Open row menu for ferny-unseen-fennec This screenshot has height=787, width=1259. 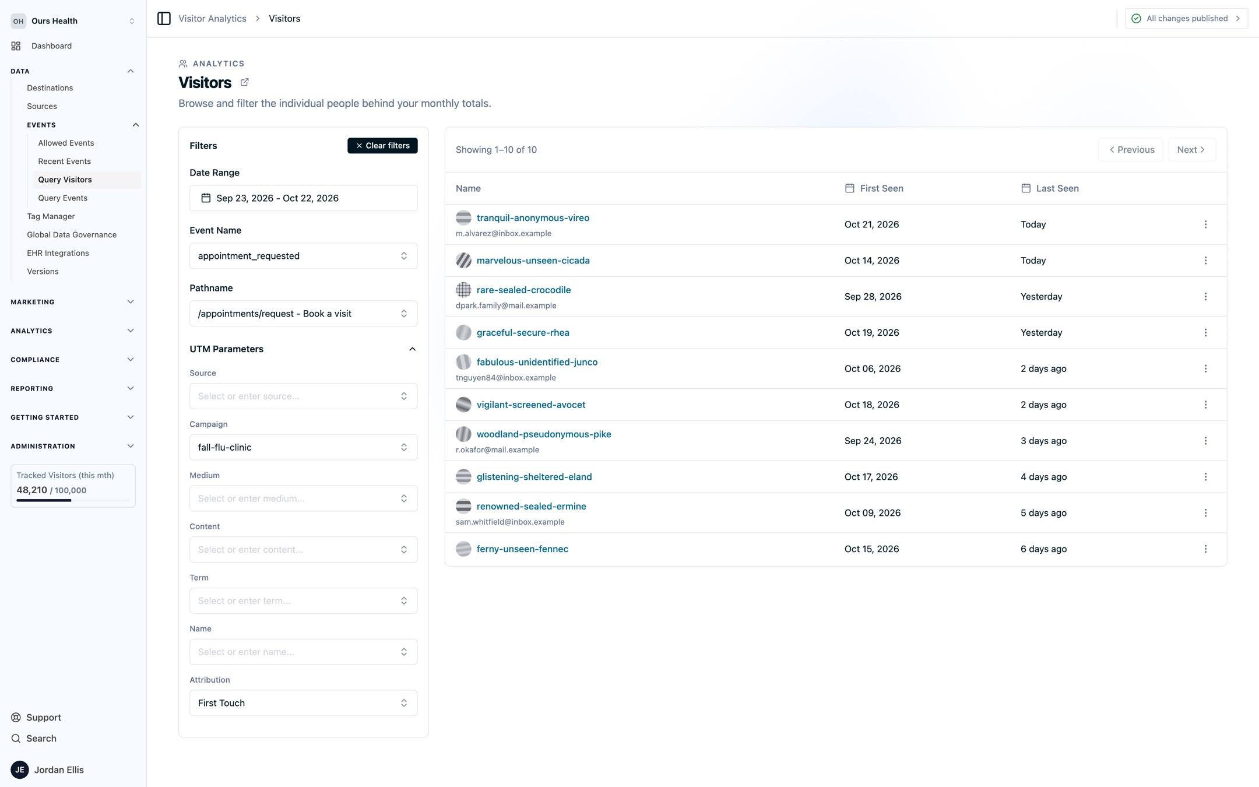pyautogui.click(x=1205, y=549)
